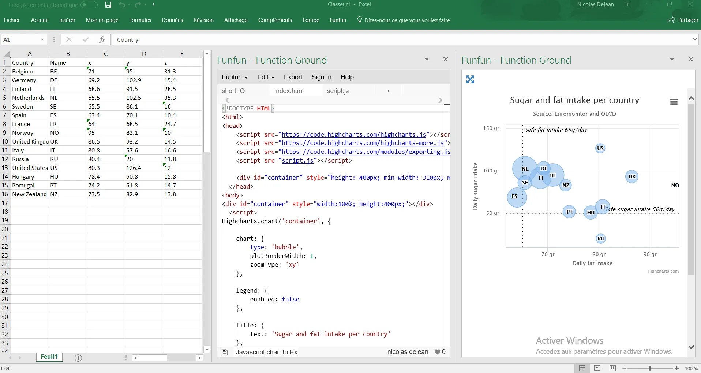This screenshot has height=373, width=701.
Task: Open the Edit dropdown in the Funfun pane
Action: pyautogui.click(x=266, y=77)
